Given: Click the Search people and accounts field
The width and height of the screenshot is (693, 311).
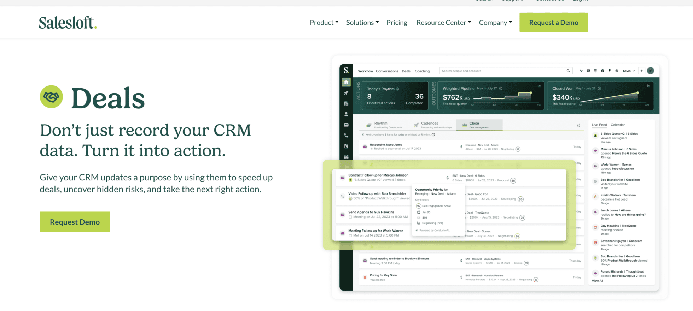Looking at the screenshot, I should (506, 71).
